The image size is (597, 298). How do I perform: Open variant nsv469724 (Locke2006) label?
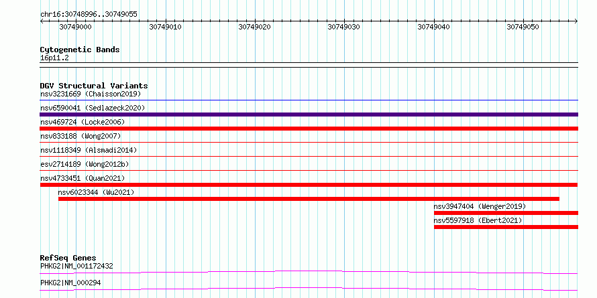click(x=83, y=122)
